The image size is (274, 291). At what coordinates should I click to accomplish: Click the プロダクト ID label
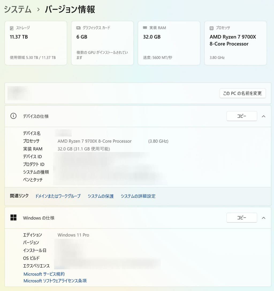33,164
